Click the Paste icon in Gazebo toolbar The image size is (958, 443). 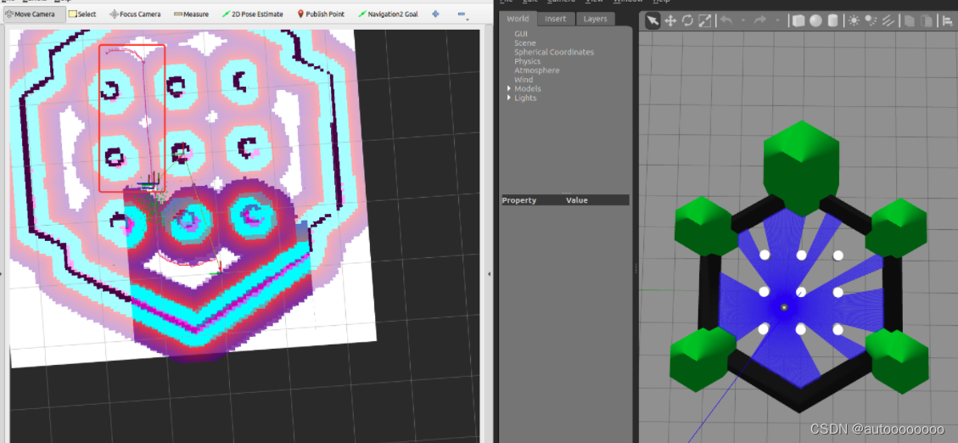pyautogui.click(x=927, y=21)
